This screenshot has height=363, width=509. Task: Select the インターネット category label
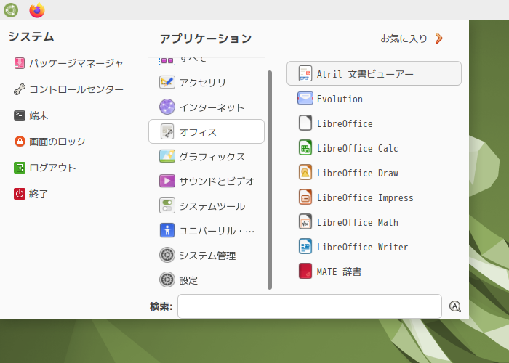[x=212, y=107]
